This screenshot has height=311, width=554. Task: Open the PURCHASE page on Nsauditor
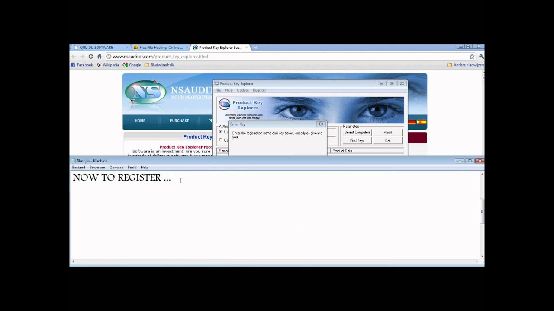[x=179, y=121]
